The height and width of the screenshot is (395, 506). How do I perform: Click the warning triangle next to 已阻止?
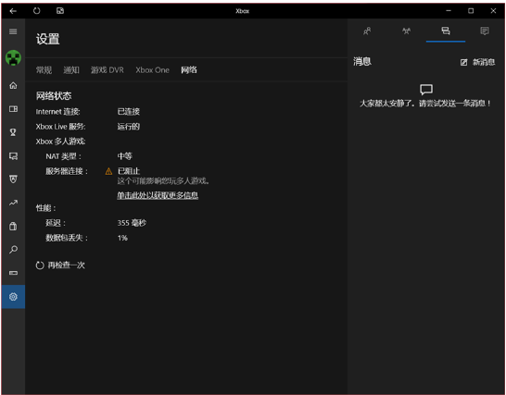coord(108,171)
